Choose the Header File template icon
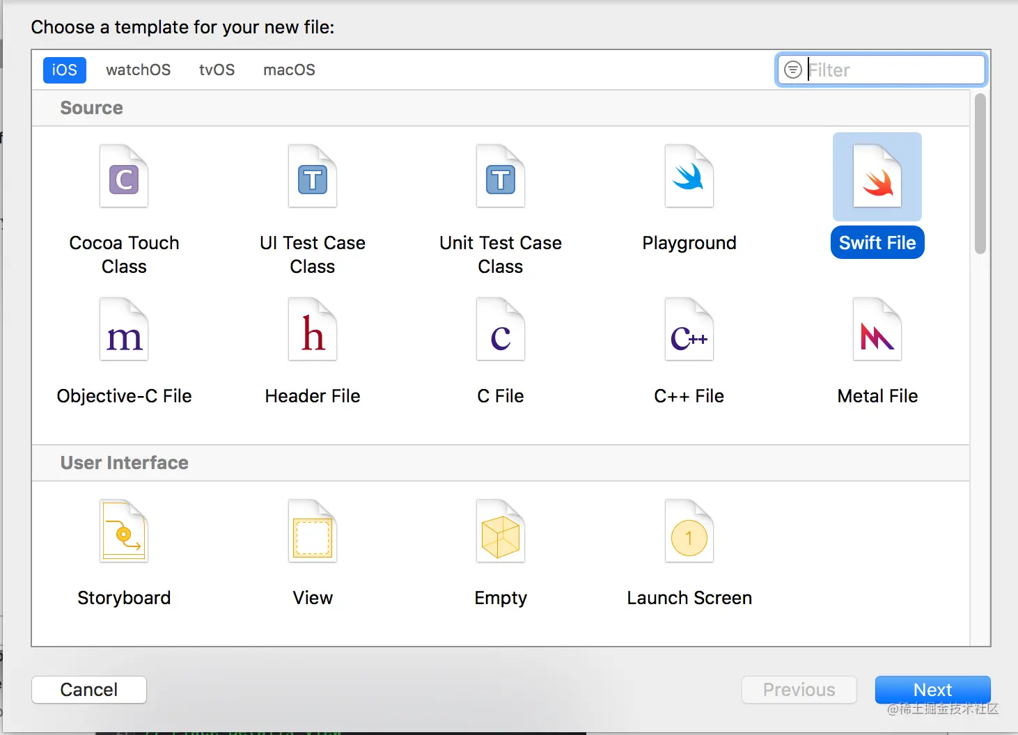 pos(313,329)
